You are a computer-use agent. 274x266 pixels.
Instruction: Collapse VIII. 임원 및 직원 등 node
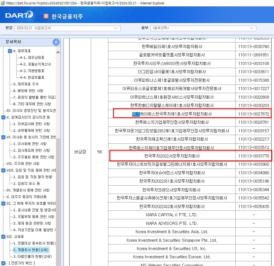click(x=3, y=170)
